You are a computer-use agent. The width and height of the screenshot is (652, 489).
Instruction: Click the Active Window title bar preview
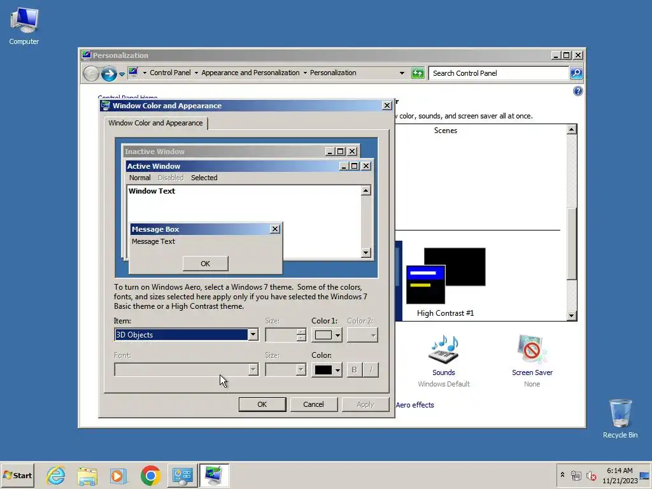(x=232, y=166)
